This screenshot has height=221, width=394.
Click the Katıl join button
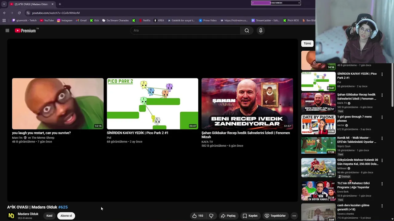click(x=49, y=216)
